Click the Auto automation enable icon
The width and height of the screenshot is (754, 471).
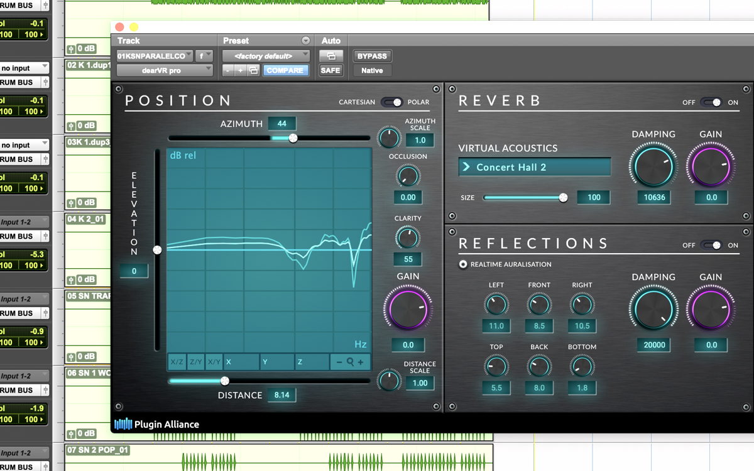331,56
